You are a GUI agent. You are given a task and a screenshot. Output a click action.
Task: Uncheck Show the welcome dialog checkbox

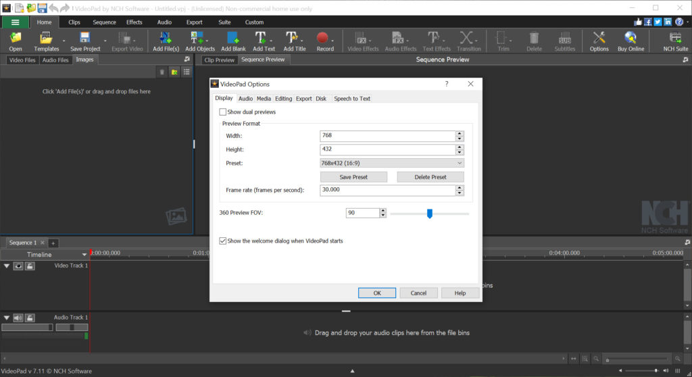(x=223, y=241)
